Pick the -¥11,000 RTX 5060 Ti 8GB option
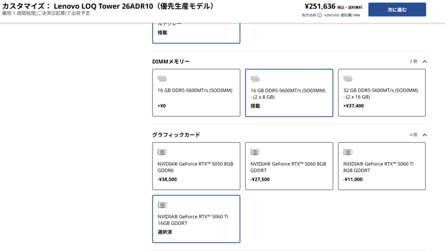This screenshot has height=251, width=445. (382, 166)
